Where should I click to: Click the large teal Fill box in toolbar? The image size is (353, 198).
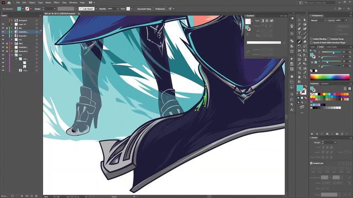[x=300, y=88]
